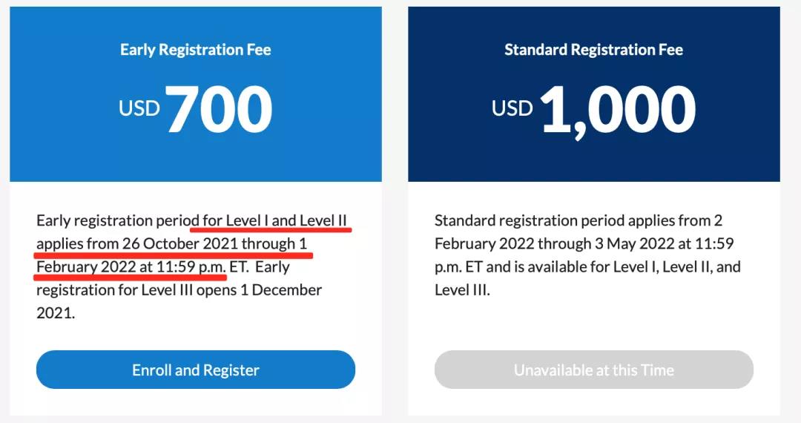This screenshot has width=801, height=423.
Task: Click the large 700 price figure
Action: [220, 109]
